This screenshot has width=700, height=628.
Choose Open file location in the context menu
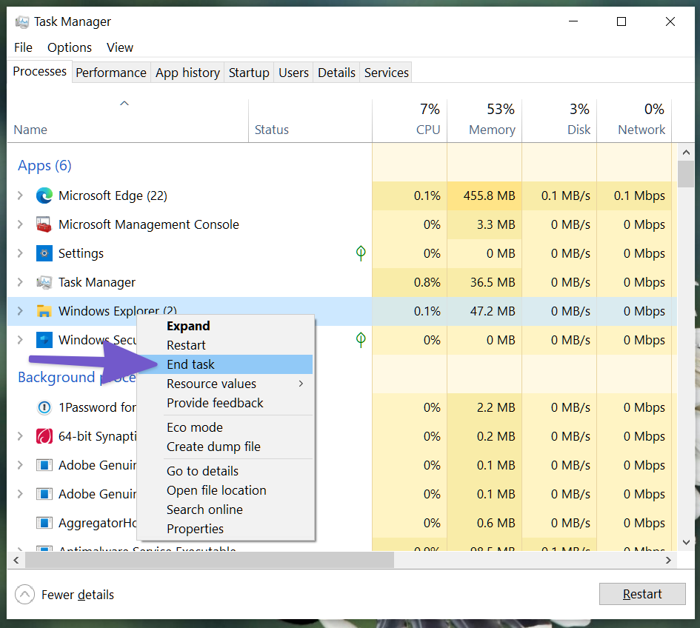225,490
